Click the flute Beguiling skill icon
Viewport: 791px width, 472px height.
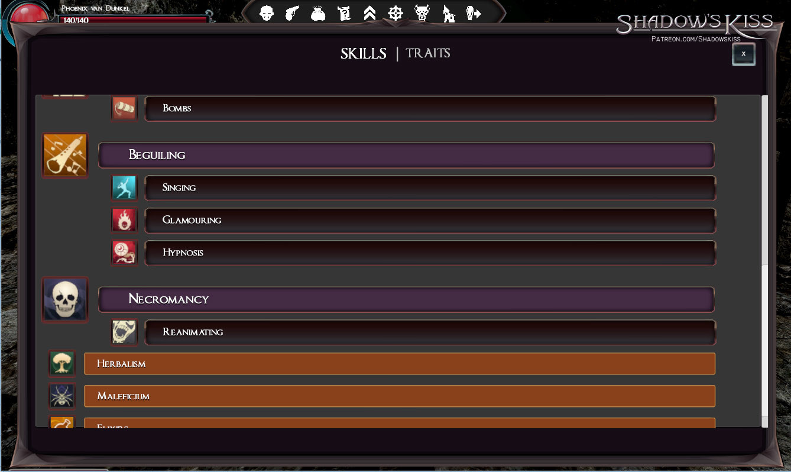point(64,155)
